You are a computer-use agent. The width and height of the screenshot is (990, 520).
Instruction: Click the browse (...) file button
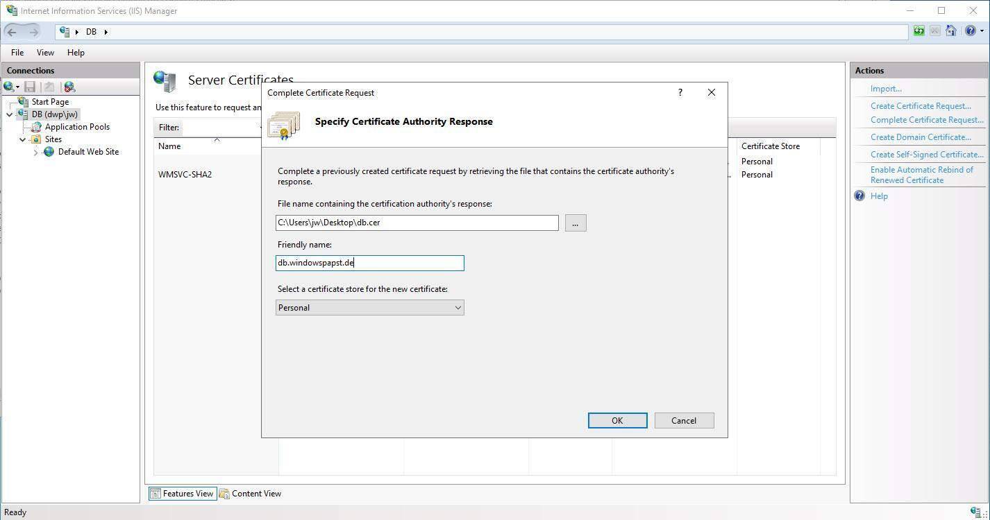click(x=576, y=223)
